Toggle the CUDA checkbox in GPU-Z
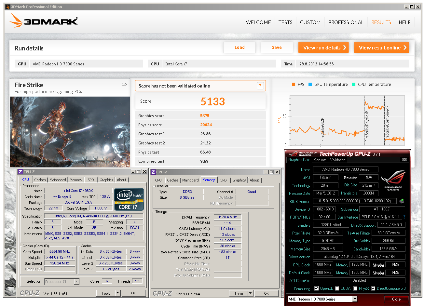This screenshot has width=424, height=308. pyautogui.click(x=337, y=288)
